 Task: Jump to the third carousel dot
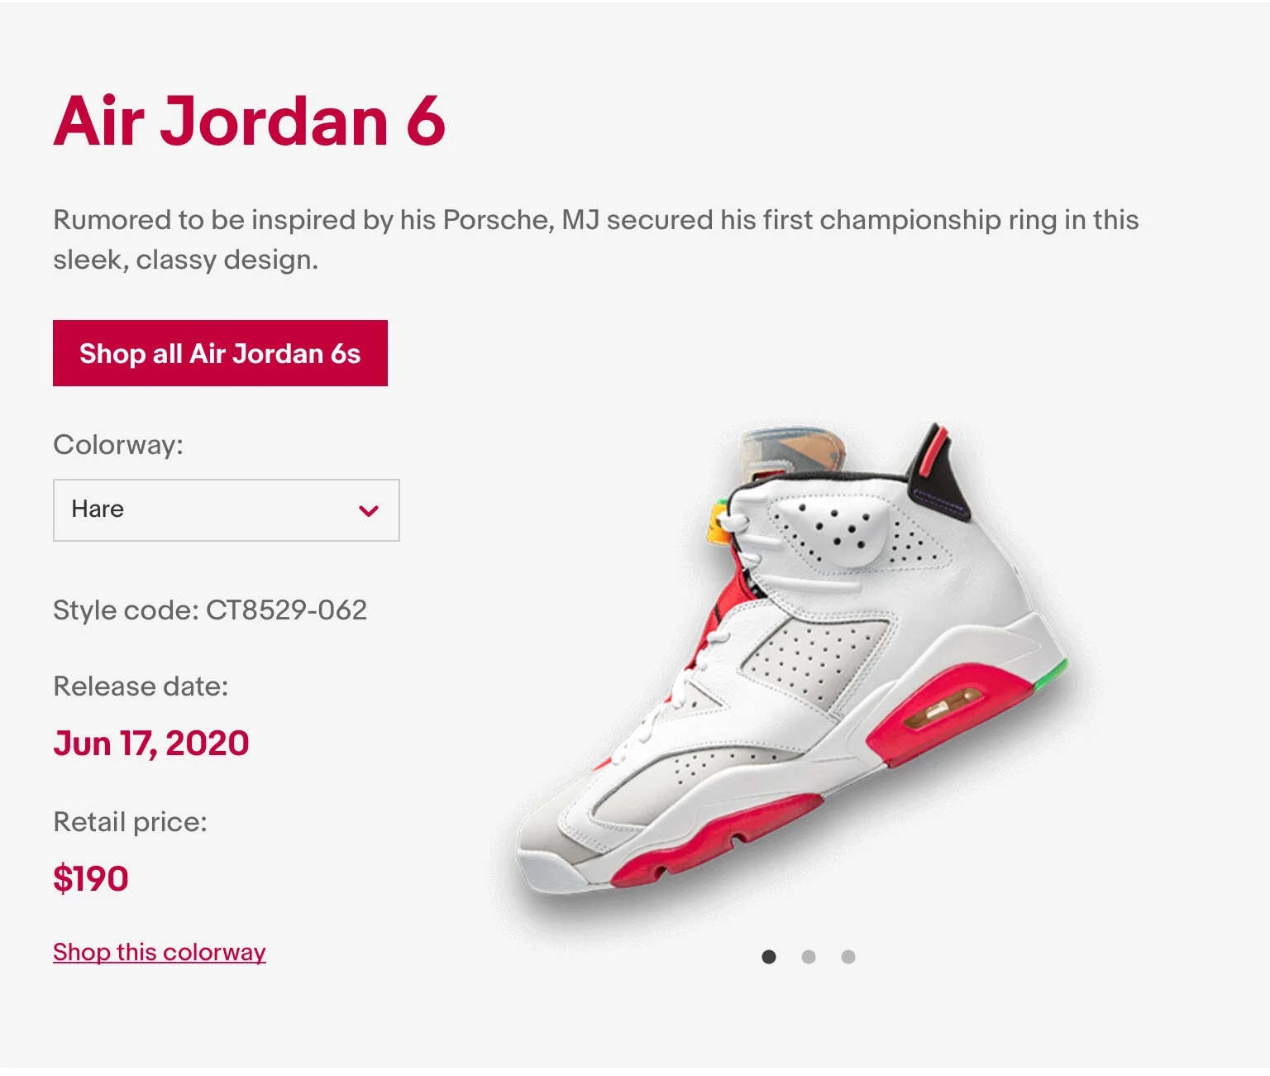[x=848, y=957]
